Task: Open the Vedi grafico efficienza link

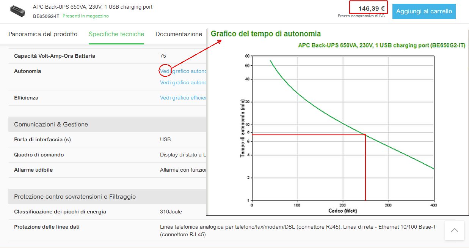Action: (x=183, y=98)
